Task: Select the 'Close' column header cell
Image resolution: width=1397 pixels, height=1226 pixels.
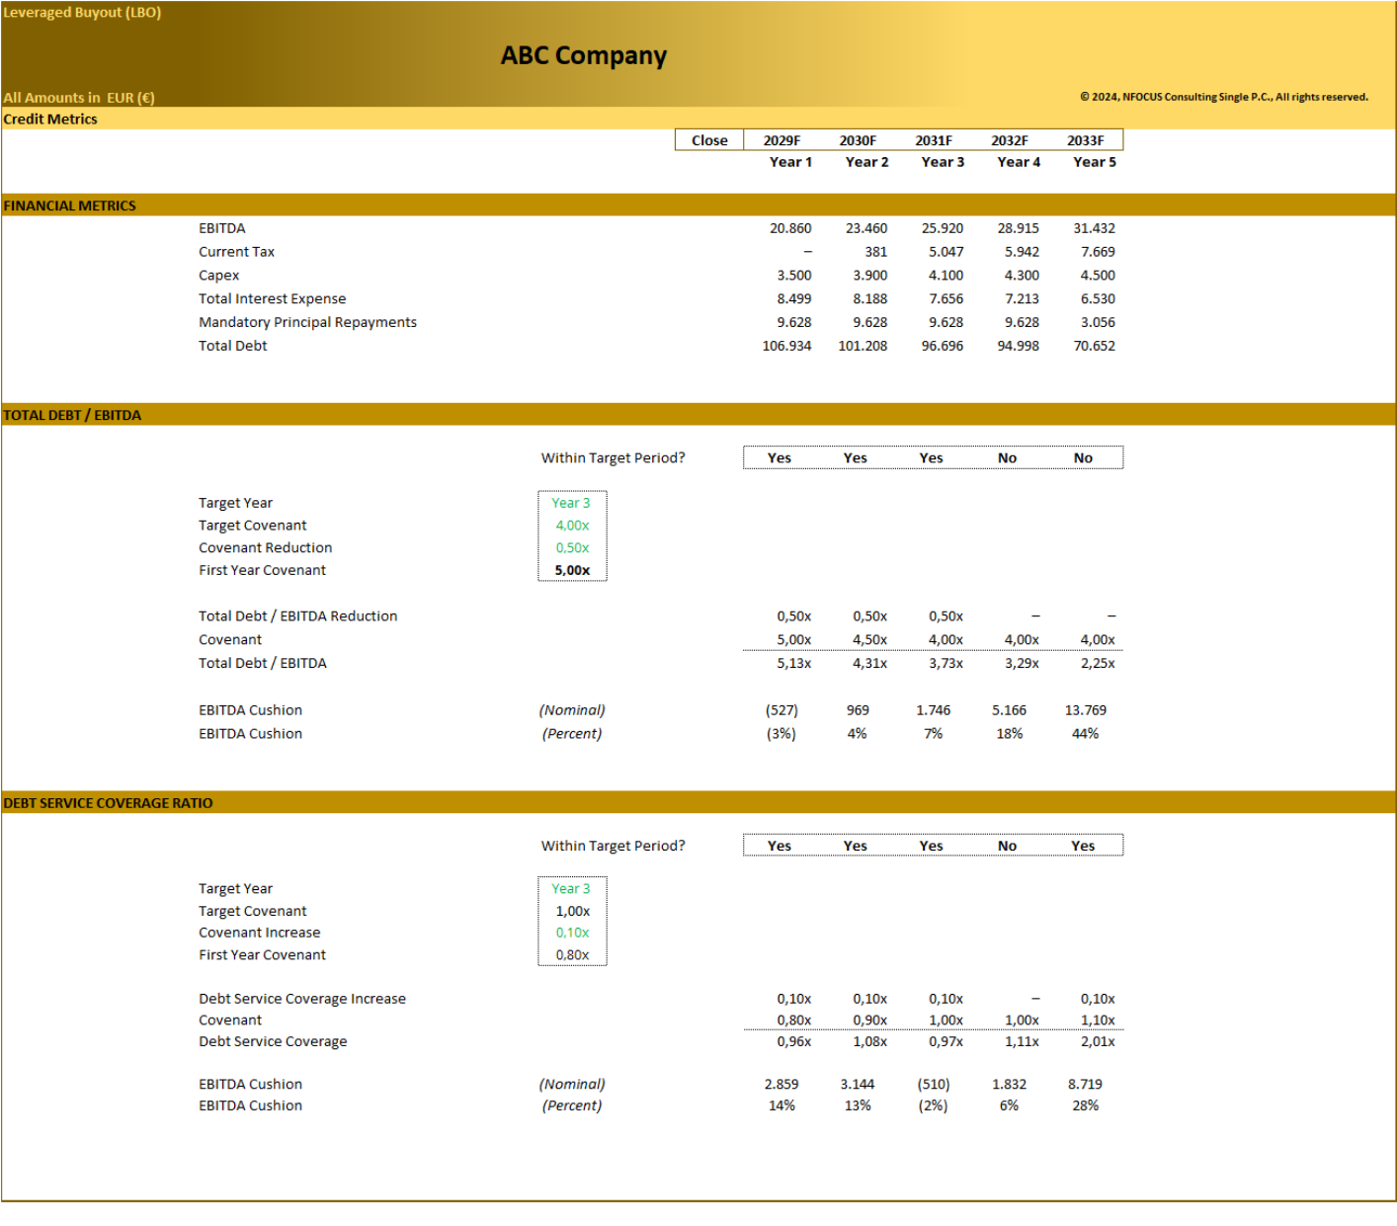Action: (709, 140)
